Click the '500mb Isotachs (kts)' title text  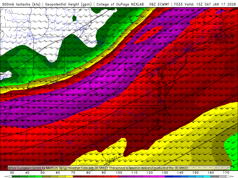(21, 4)
